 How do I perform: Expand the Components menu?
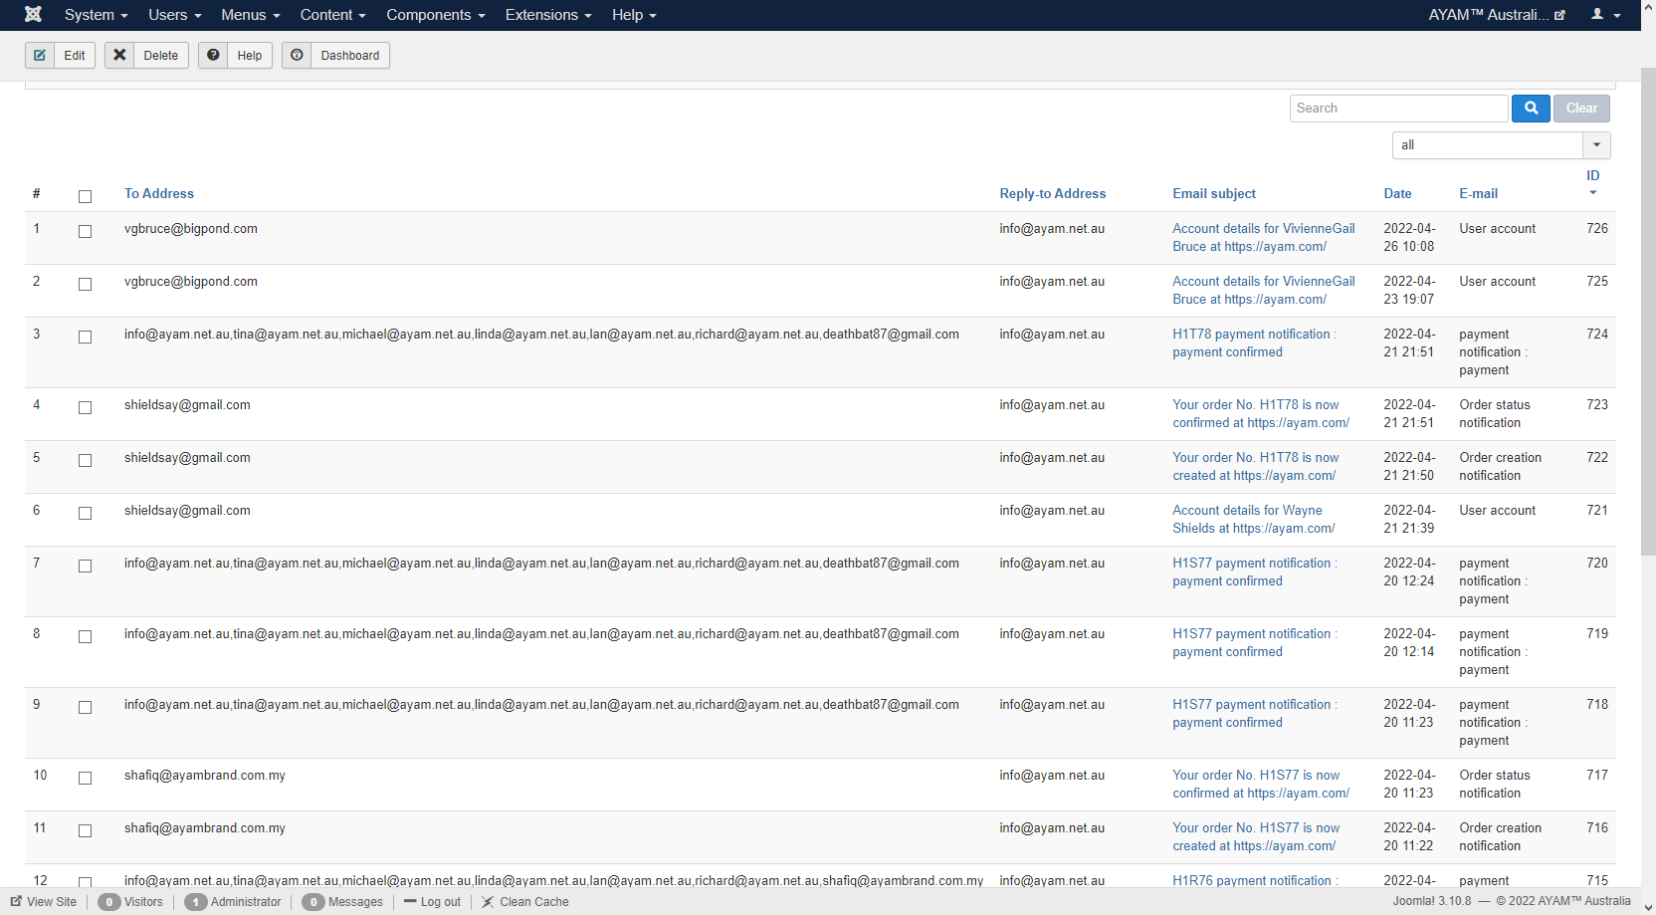[435, 15]
